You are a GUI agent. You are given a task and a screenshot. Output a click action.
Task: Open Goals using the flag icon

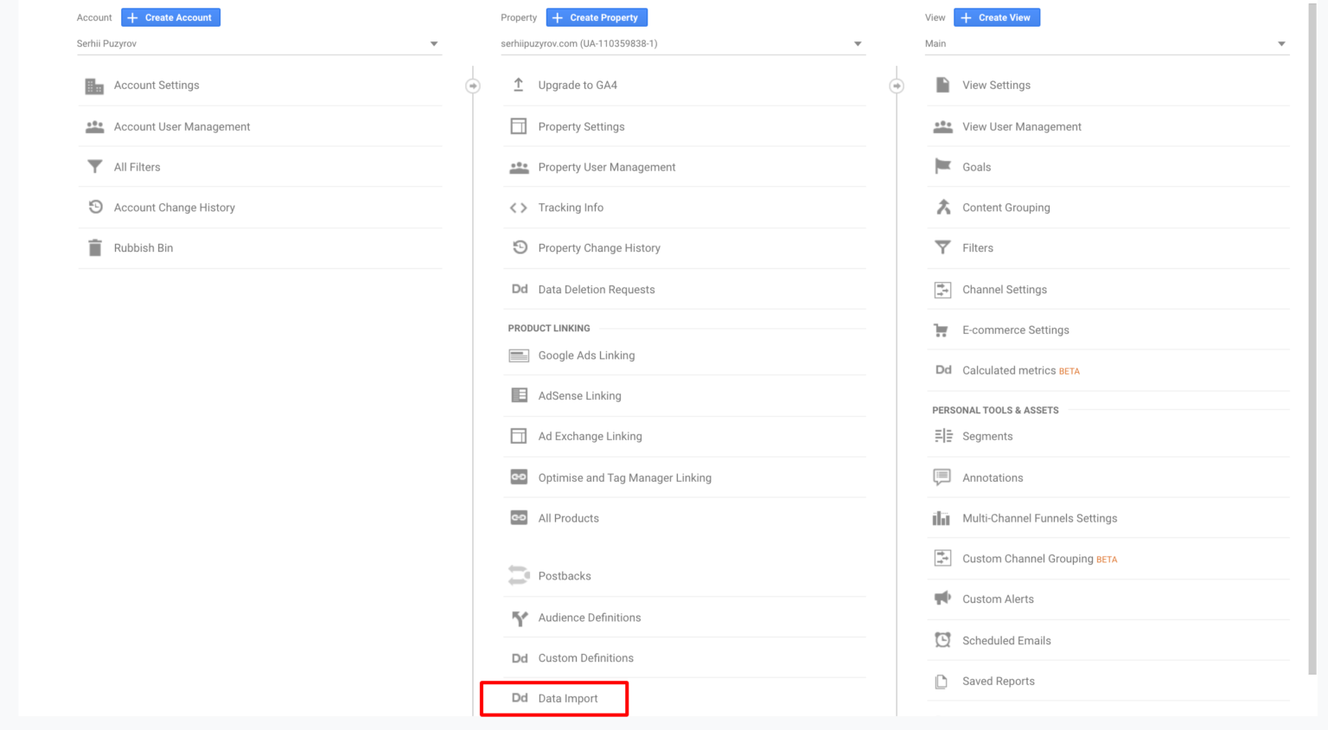tap(942, 166)
